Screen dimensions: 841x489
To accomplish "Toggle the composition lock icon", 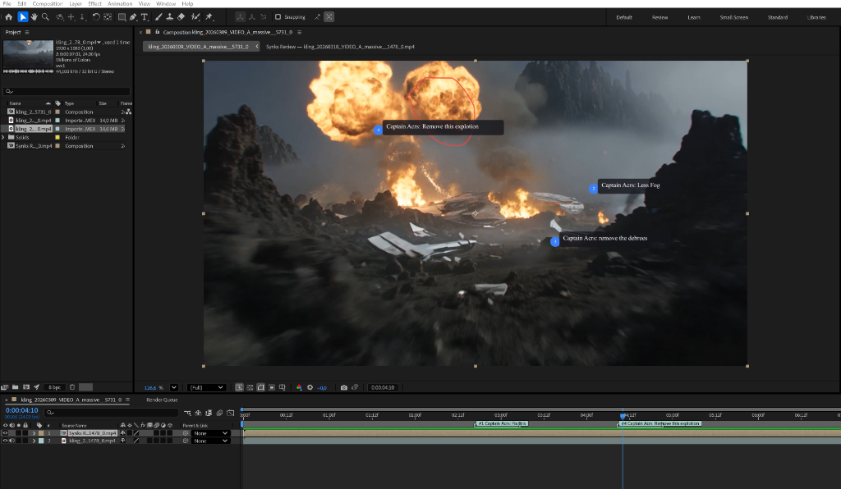I will (157, 32).
